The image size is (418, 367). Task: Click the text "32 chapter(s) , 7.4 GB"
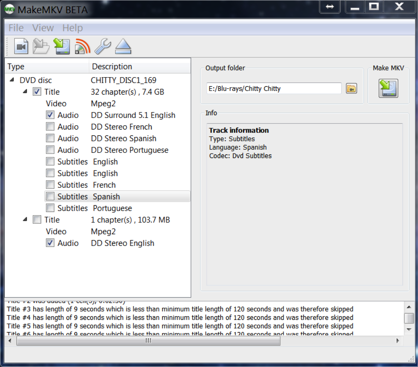[x=127, y=92]
